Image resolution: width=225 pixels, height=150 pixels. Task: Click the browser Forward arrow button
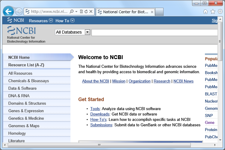tap(19, 11)
